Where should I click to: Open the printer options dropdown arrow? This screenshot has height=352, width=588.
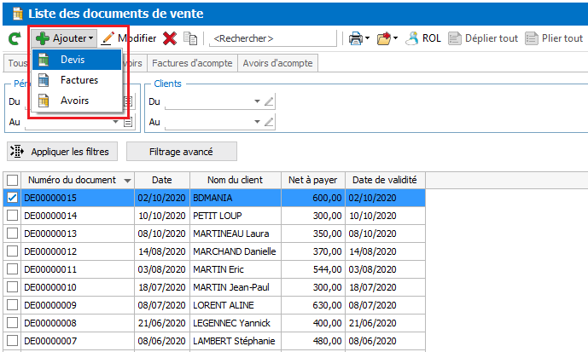[368, 38]
